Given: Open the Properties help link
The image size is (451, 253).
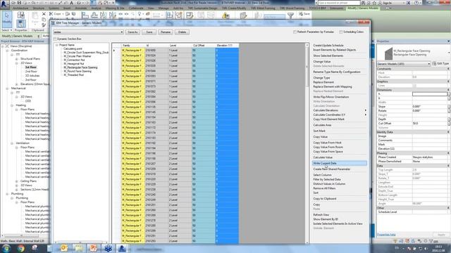Looking at the screenshot, I should [386, 235].
